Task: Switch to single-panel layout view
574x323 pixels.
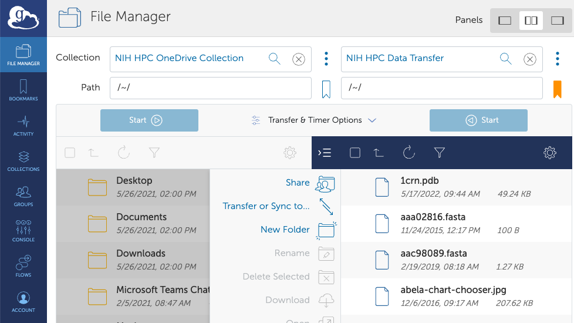Action: pyautogui.click(x=505, y=21)
